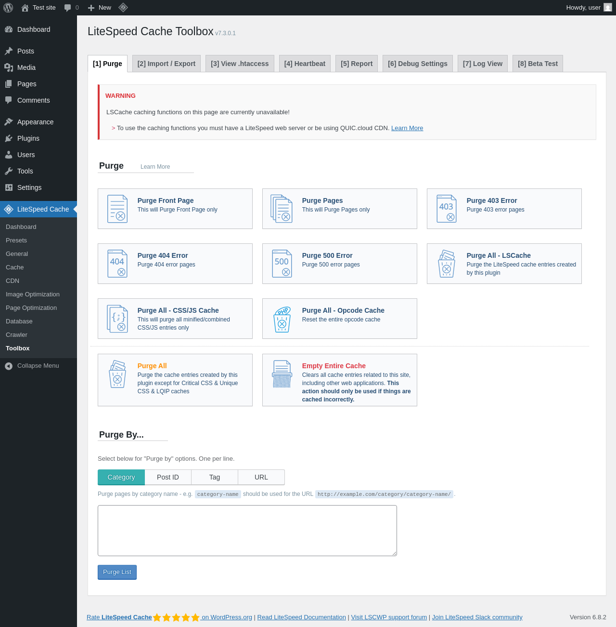
Task: Click the Empty Entire Cache shredder icon
Action: [282, 374]
